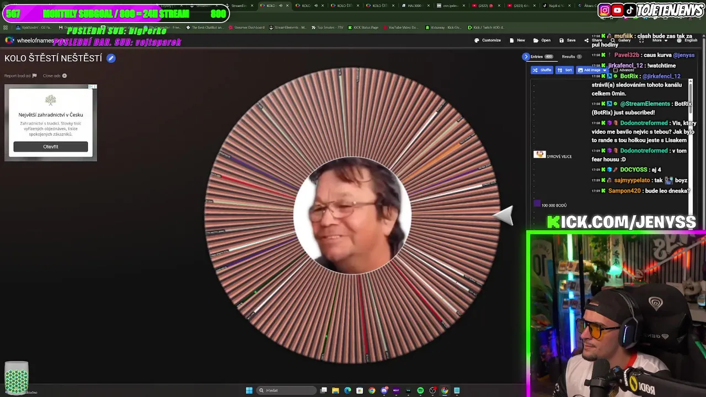Open Streamer Dashboard bookmark
Viewport: 706px width, 397px height.
246,27
